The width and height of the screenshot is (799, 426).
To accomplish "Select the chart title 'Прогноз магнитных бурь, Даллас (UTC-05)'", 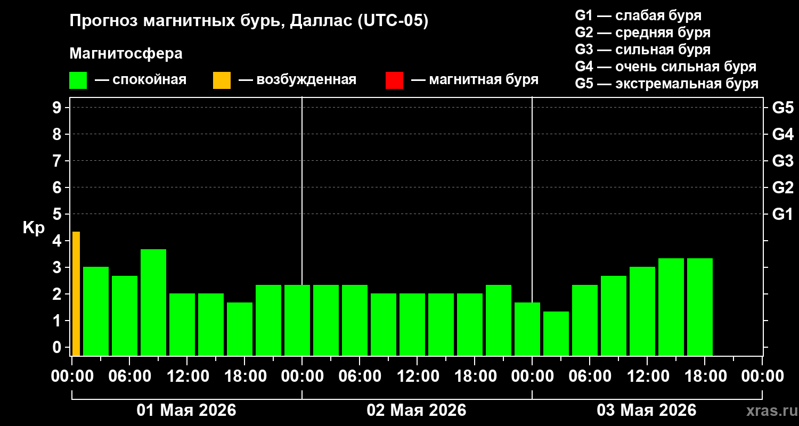I will (x=249, y=21).
